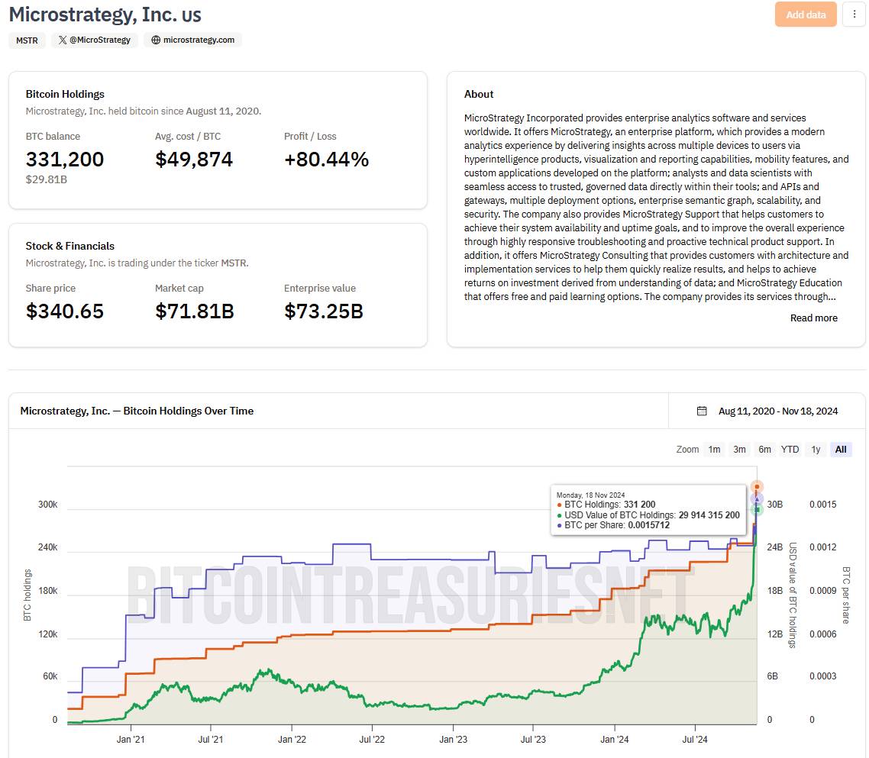Click the Stock & Financials card heading
This screenshot has height=758, width=869.
(69, 246)
